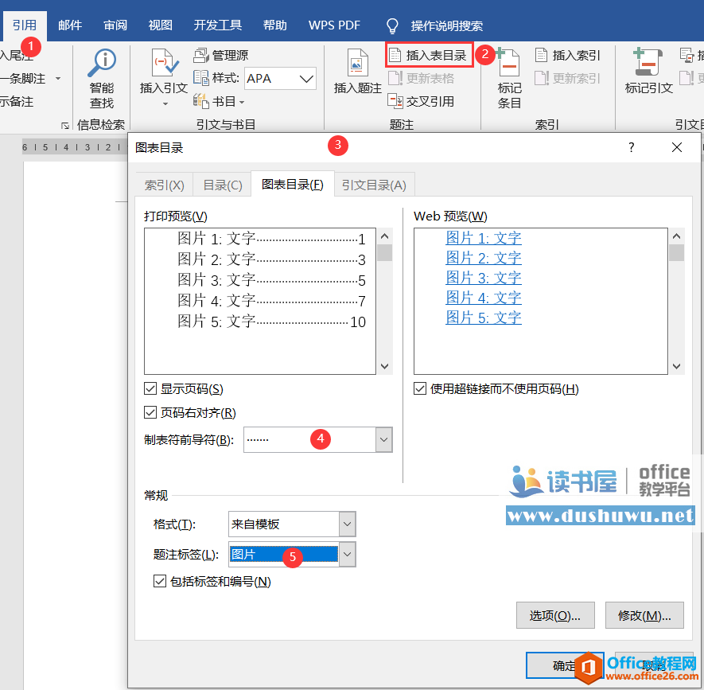Switch to the 视图 ribbon tab

pyautogui.click(x=160, y=25)
